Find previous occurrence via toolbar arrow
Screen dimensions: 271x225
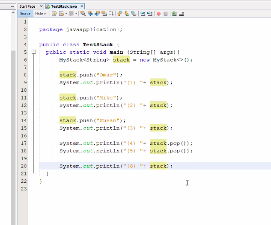90,13
